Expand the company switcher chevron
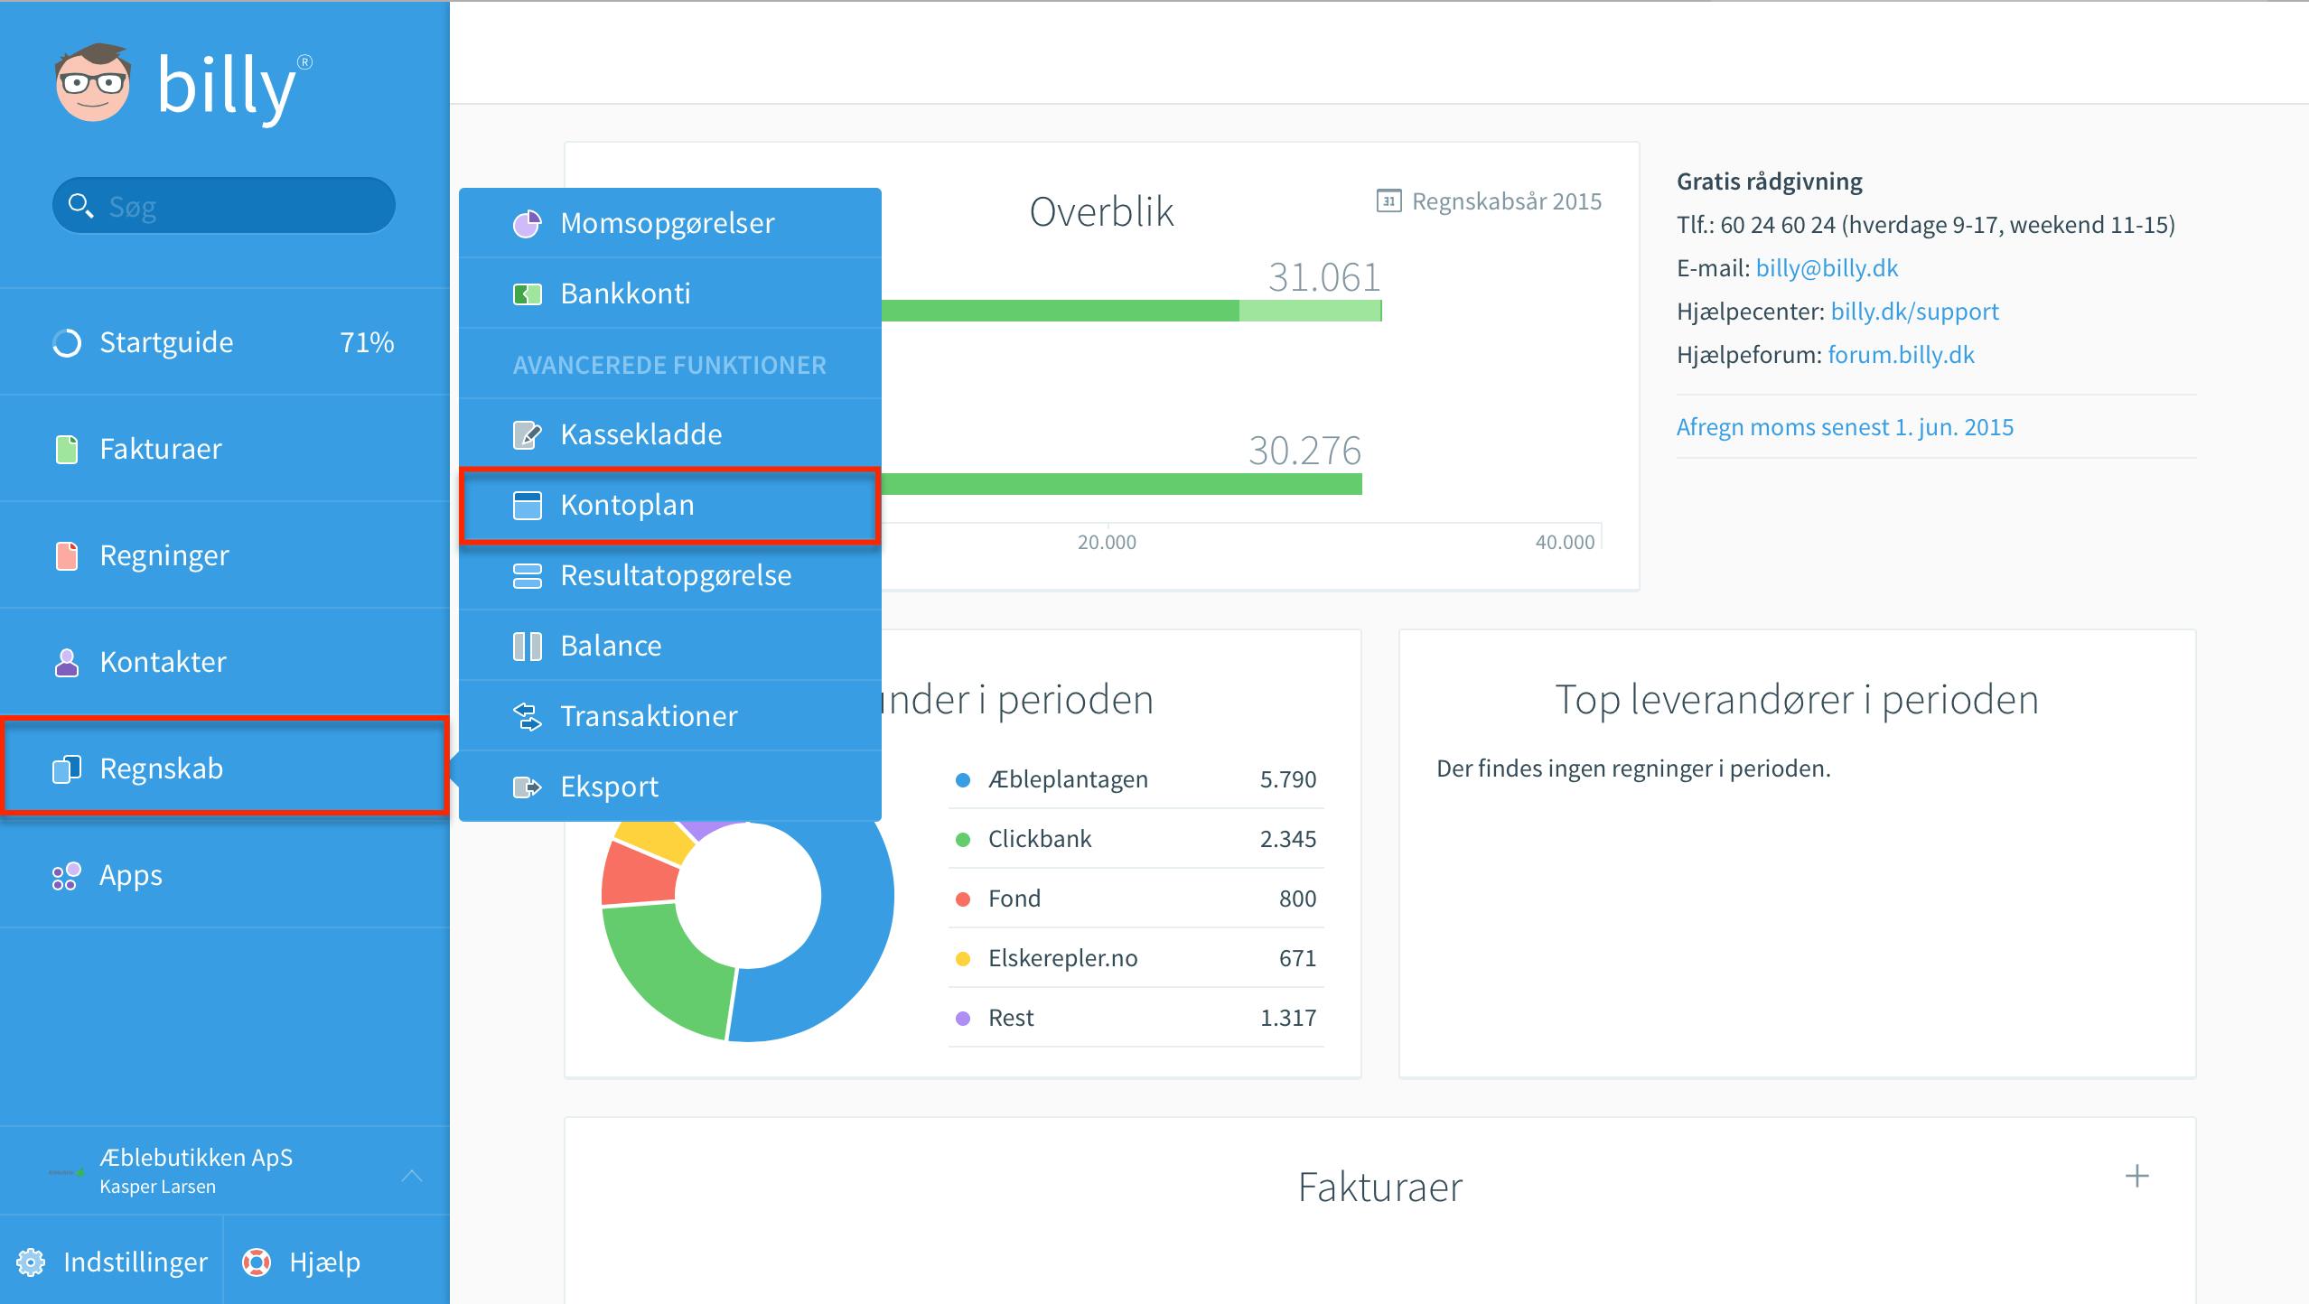This screenshot has width=2309, height=1304. click(412, 1175)
